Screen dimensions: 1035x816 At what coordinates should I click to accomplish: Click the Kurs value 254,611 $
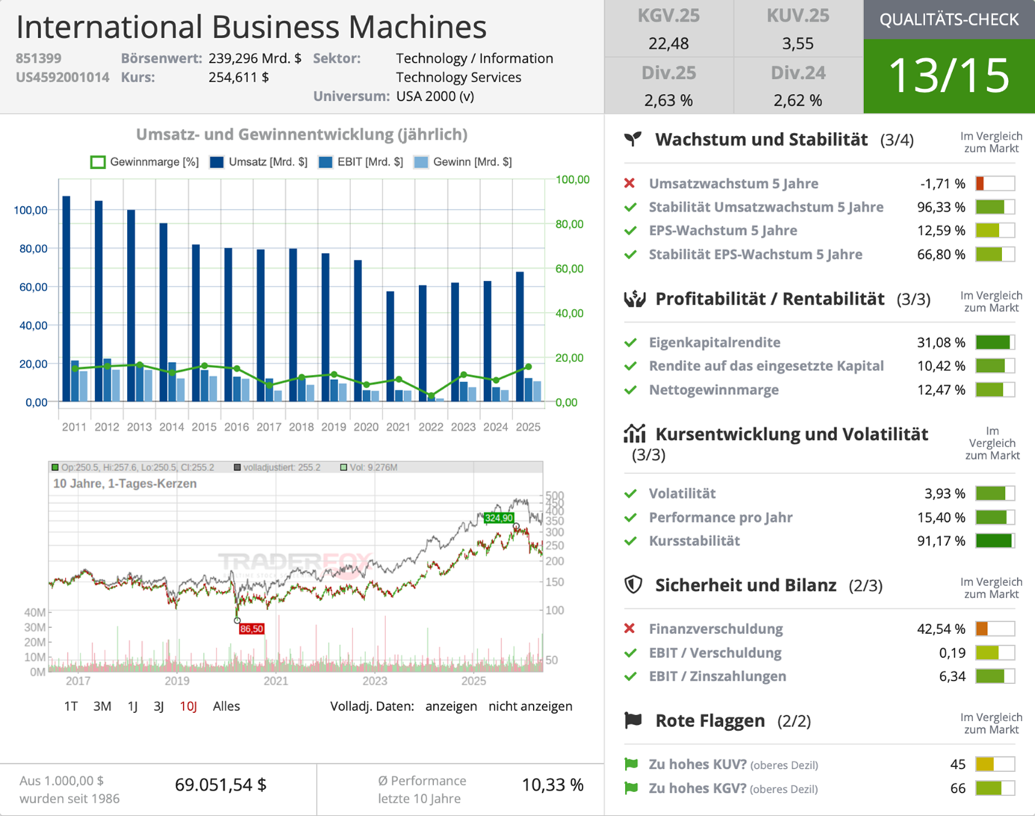click(x=238, y=77)
